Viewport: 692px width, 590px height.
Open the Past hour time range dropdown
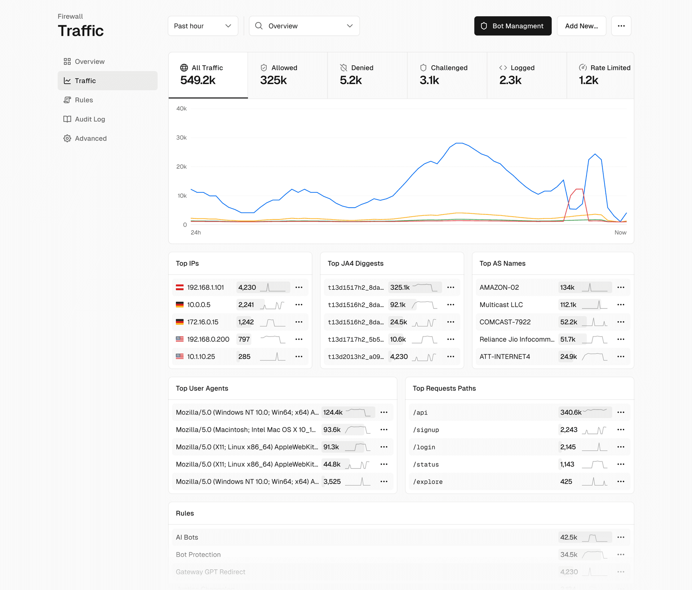203,26
